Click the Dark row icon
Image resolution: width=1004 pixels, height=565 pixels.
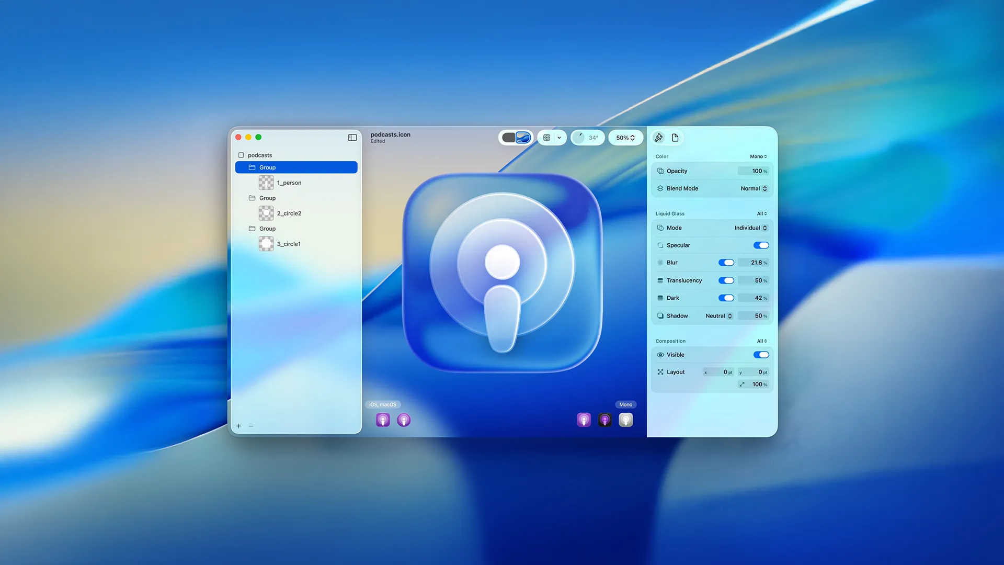660,298
